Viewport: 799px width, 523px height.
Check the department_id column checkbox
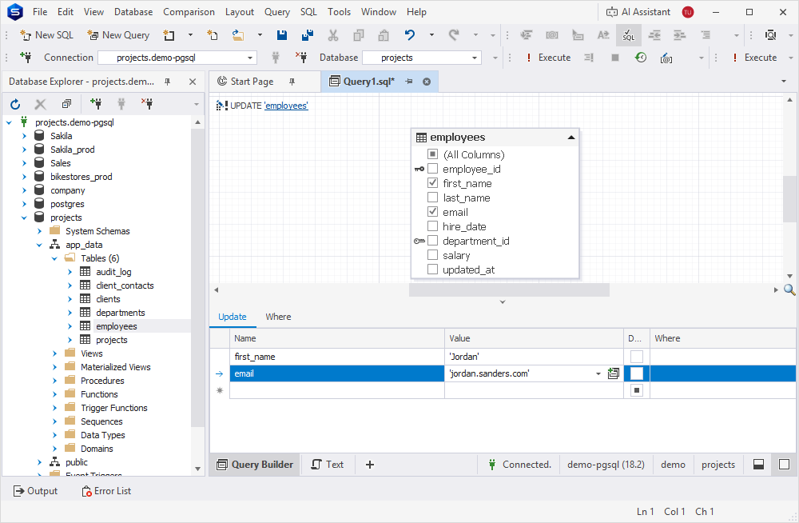(432, 241)
